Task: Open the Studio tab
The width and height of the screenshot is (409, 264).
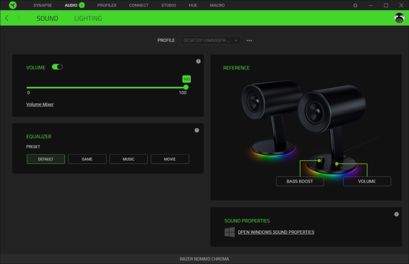Action: [x=169, y=5]
